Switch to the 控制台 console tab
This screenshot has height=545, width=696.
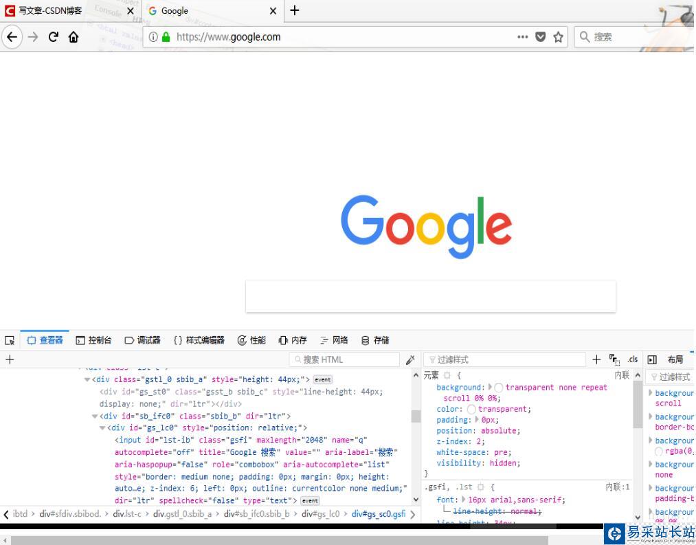click(93, 340)
